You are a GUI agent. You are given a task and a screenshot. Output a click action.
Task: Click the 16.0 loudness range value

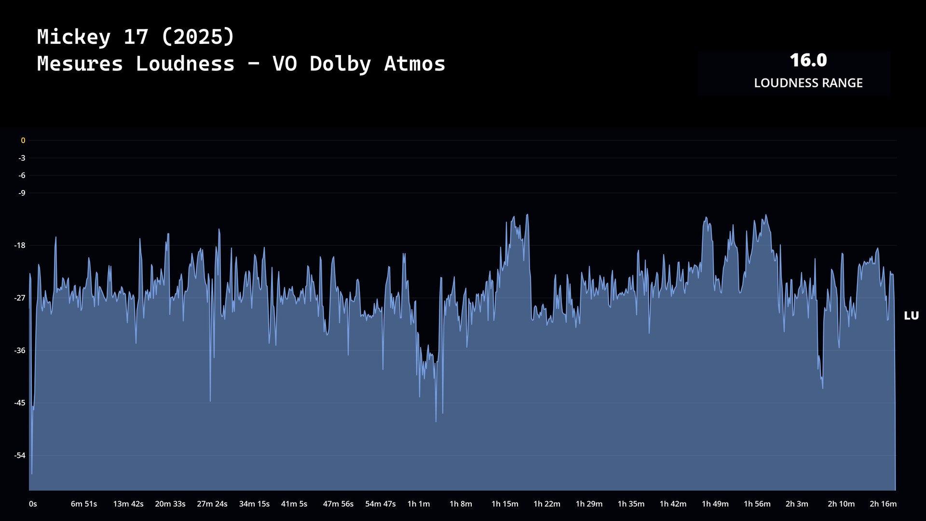[808, 60]
